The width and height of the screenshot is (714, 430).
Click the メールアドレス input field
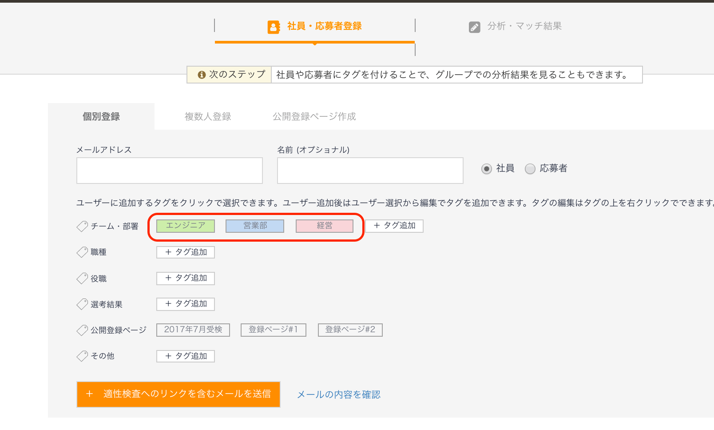170,171
